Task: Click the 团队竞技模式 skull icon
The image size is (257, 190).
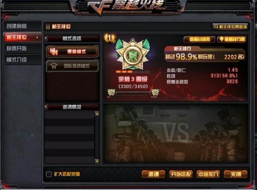Action: 54,66
